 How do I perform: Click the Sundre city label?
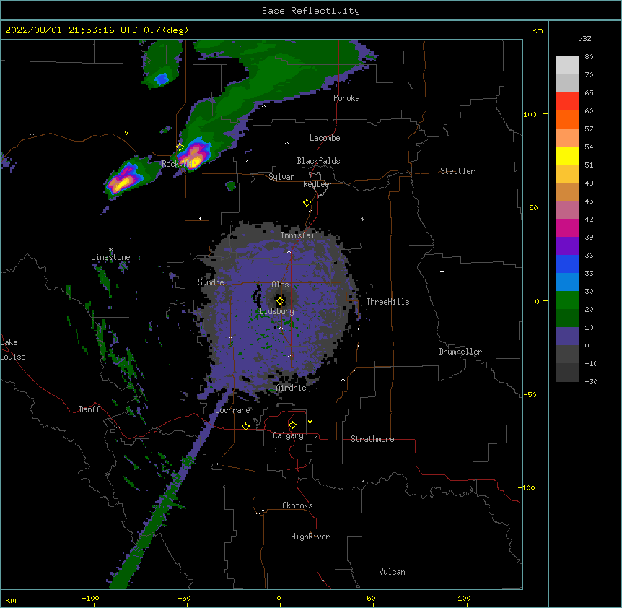[211, 282]
